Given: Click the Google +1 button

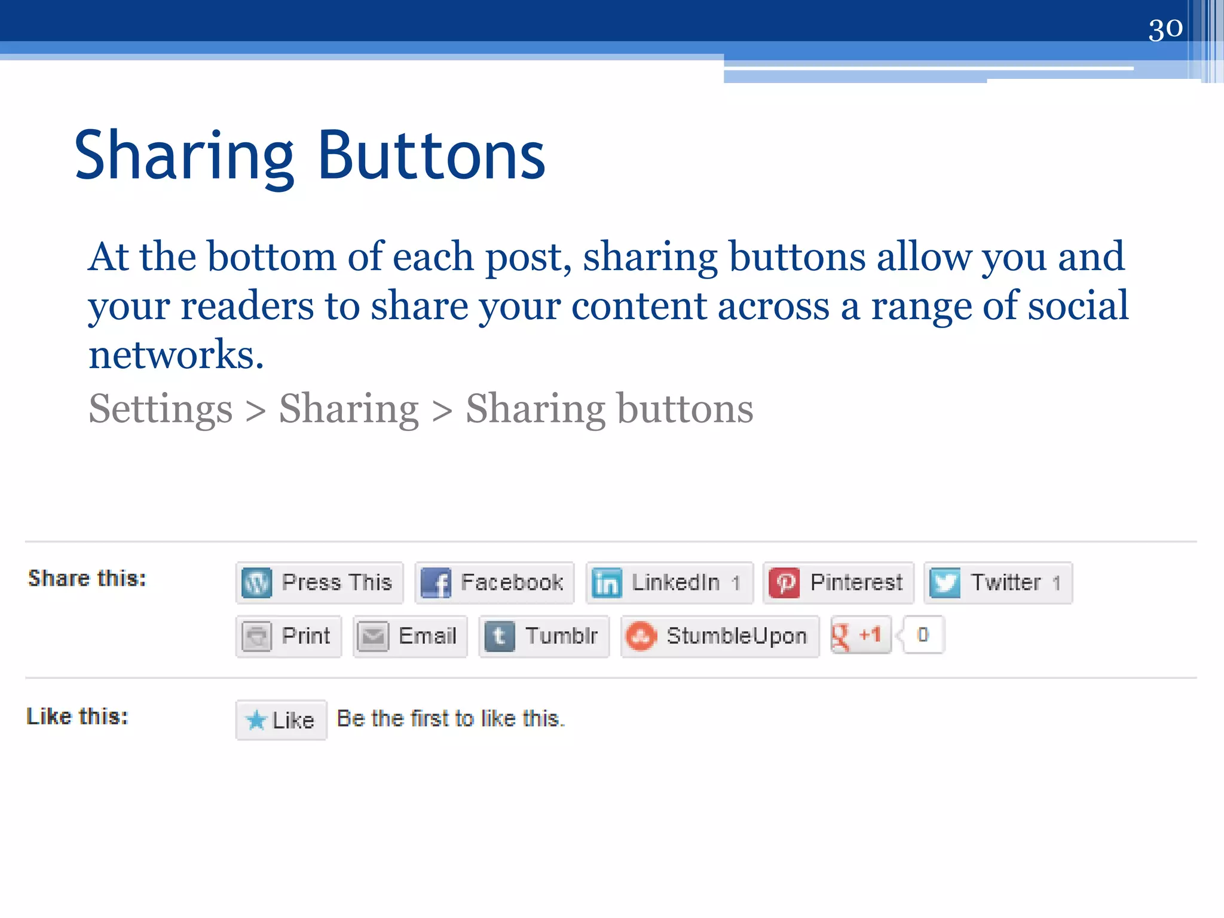Looking at the screenshot, I should pos(860,635).
